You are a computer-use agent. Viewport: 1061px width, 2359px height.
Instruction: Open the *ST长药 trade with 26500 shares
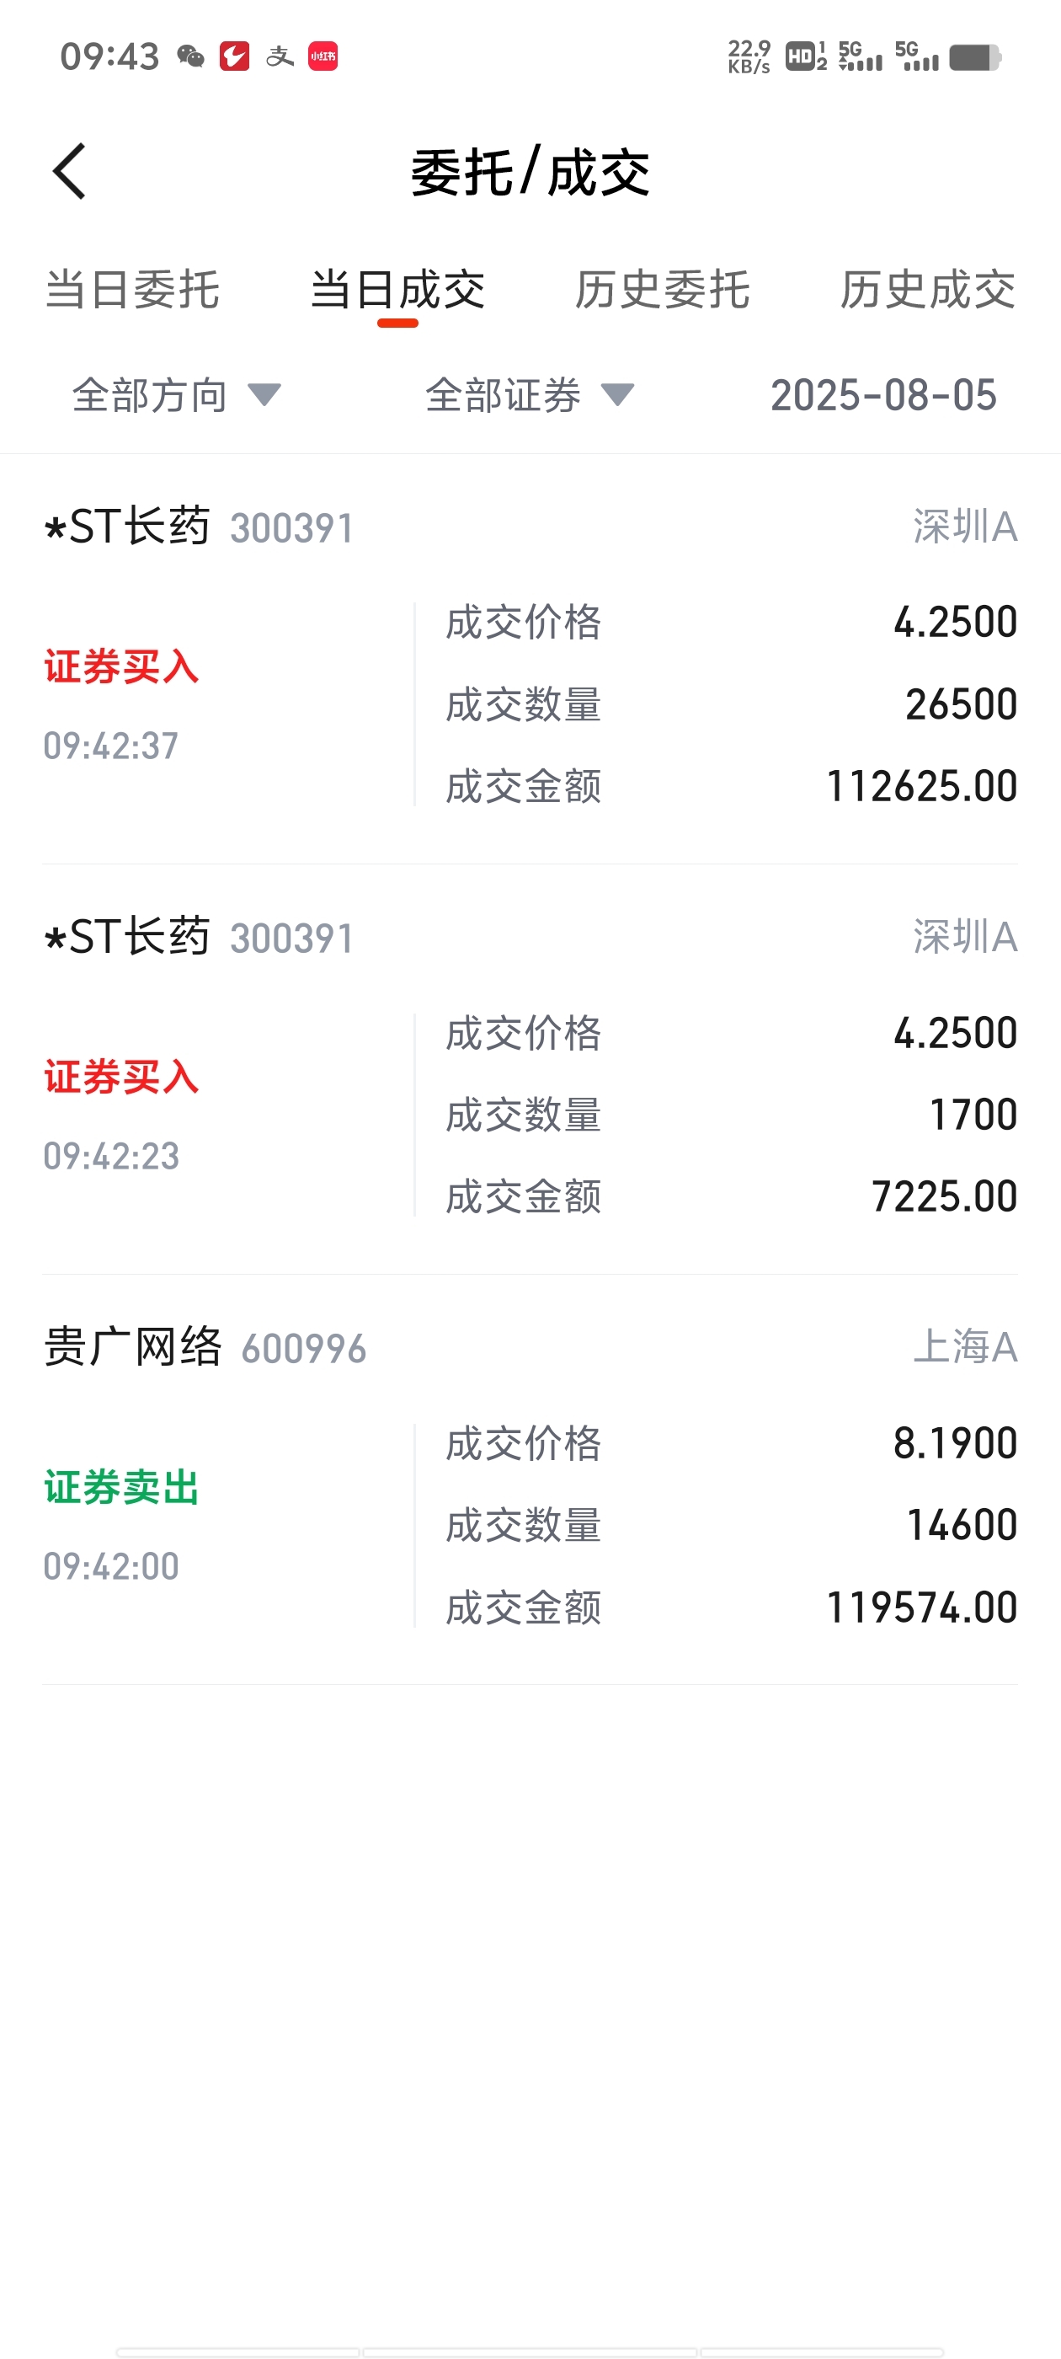click(x=530, y=659)
